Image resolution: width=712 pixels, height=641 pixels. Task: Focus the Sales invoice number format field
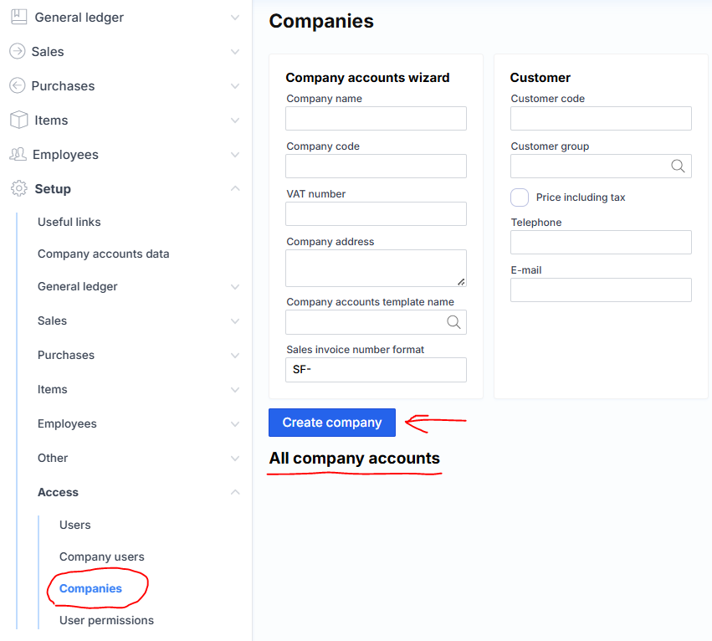[376, 370]
